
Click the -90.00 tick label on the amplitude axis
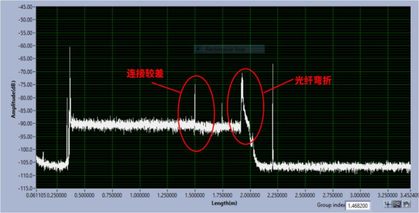26,123
